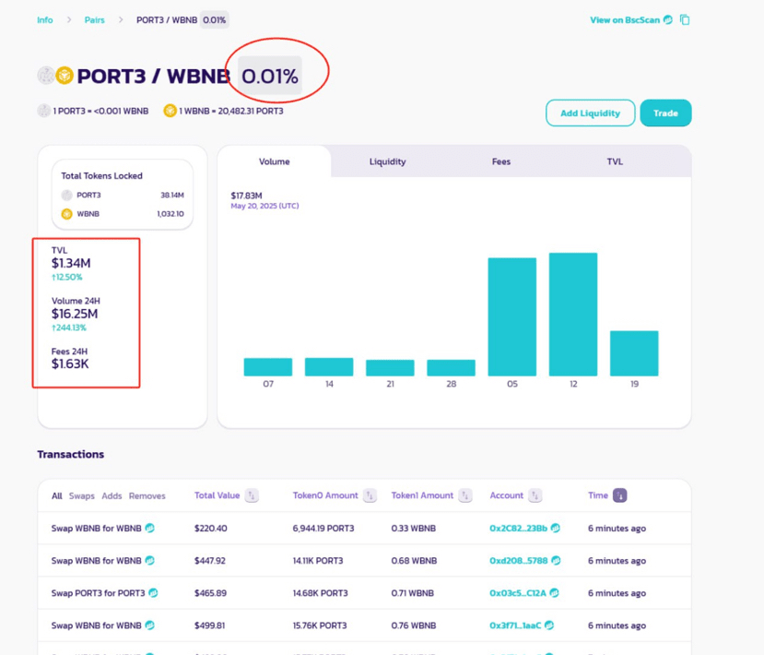The height and width of the screenshot is (655, 764).
Task: Select the volume bar labeled 07
Action: 268,367
